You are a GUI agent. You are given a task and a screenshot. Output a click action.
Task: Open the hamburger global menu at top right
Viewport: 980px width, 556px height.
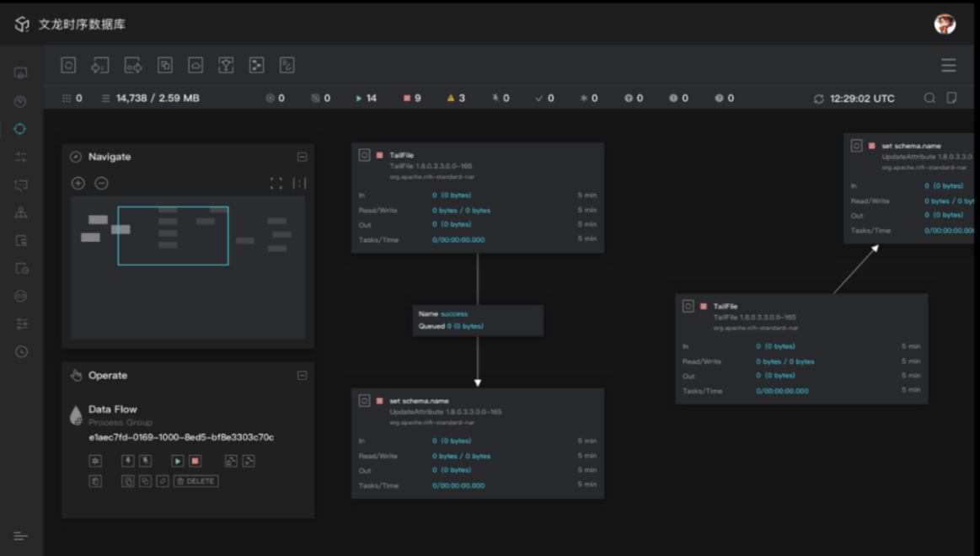point(949,65)
